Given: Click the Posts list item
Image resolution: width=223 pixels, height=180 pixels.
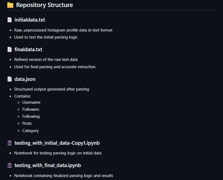Looking at the screenshot, I should coord(27,123).
